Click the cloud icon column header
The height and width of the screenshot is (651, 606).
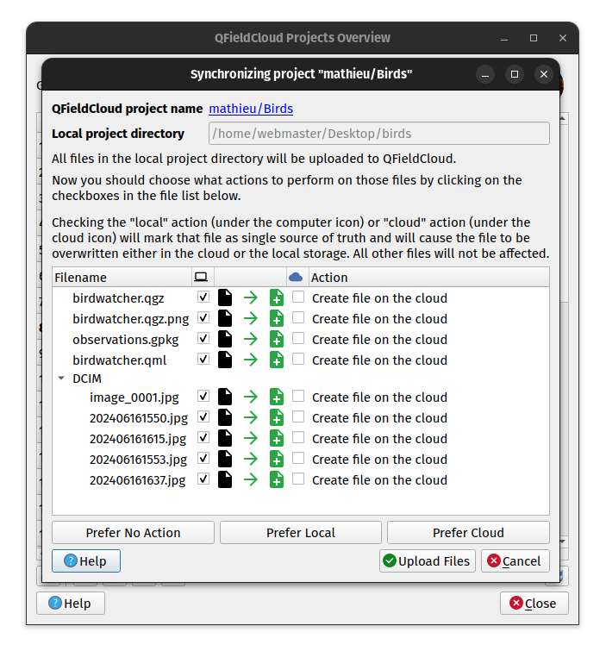297,278
